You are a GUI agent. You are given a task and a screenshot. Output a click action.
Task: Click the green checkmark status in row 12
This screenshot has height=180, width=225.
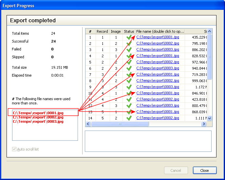coord(129,106)
